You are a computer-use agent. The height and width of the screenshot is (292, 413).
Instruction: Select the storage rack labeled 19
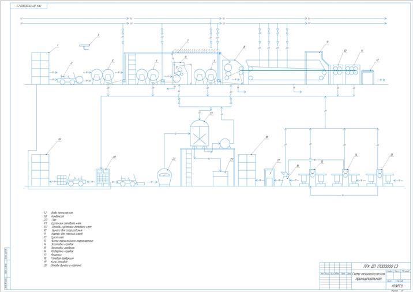pos(40,170)
